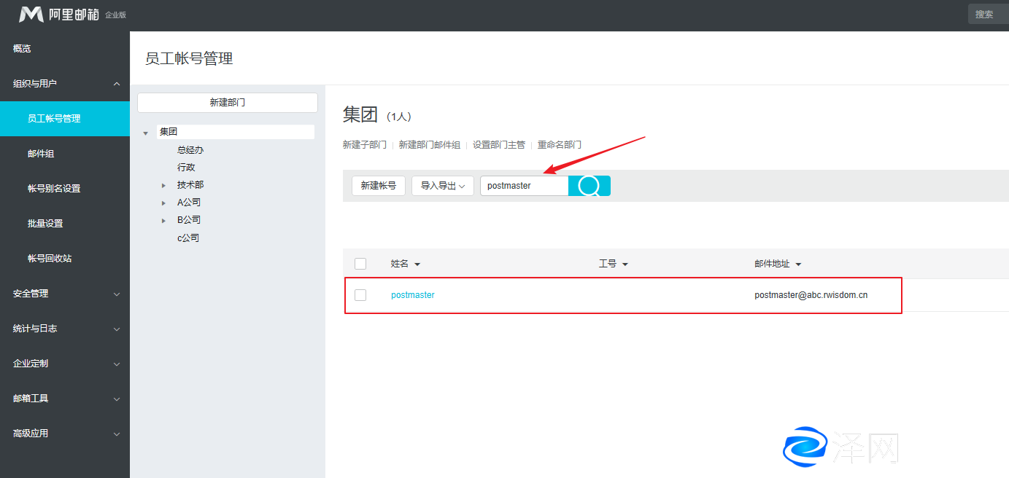
Task: Collapse the 集团 root tree node
Action: tap(146, 133)
